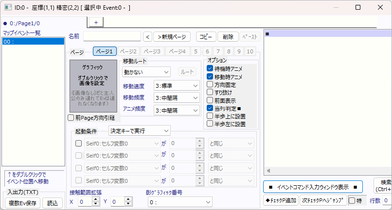The width and height of the screenshot is (392, 210).
Task: Uncheck the 移動時アニメ option
Action: click(210, 77)
